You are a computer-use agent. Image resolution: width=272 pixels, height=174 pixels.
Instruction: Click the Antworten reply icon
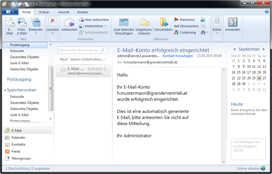[69, 23]
